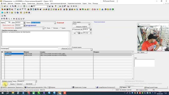Image resolution: width=169 pixels, height=95 pixels.
Task: Click the Cut scissors icon in the toolbar
Action: coord(11,6)
